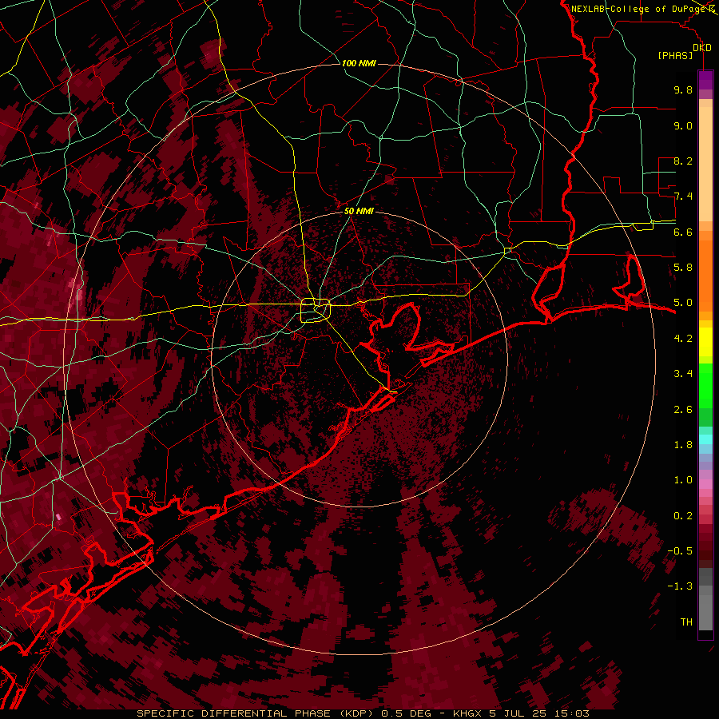The width and height of the screenshot is (719, 719).
Task: Pick the purple top segment of the color bar
Action: 705,80
